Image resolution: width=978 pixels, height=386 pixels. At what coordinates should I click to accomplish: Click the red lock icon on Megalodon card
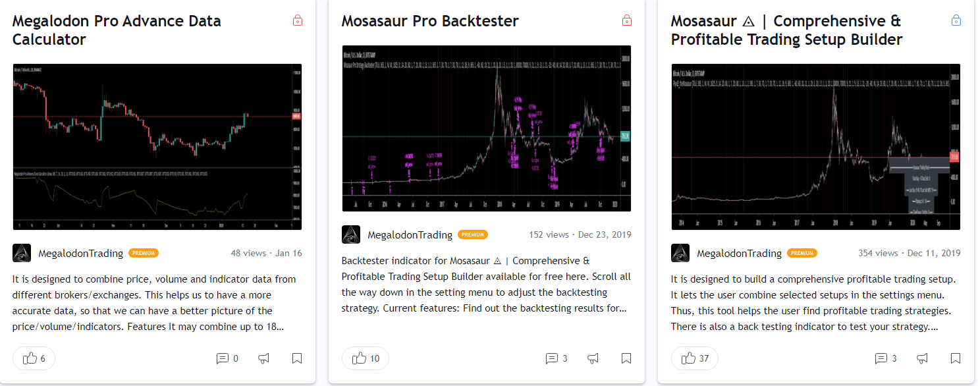point(298,20)
